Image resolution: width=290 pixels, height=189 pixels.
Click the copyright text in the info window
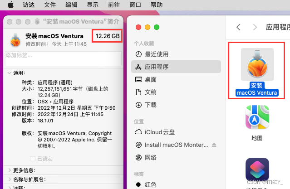point(75,140)
